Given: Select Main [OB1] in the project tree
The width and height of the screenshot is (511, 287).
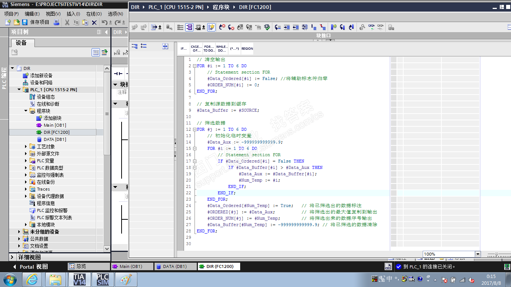Looking at the screenshot, I should [x=55, y=125].
